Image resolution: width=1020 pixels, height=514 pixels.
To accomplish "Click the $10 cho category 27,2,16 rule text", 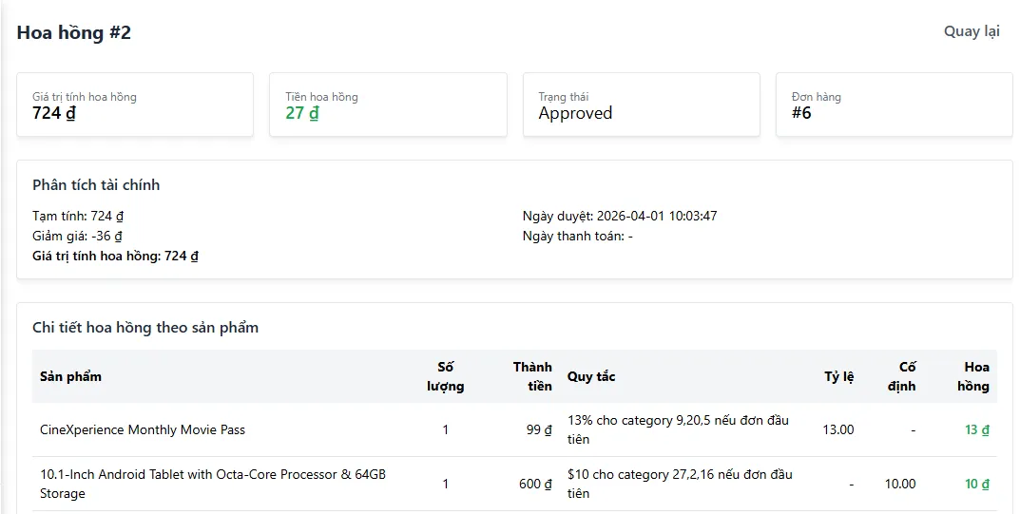I will [x=680, y=484].
